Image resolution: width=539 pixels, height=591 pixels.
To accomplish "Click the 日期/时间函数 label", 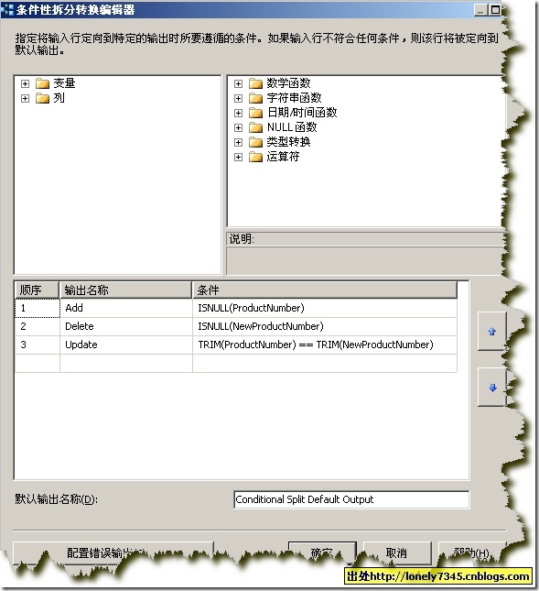I will point(302,113).
